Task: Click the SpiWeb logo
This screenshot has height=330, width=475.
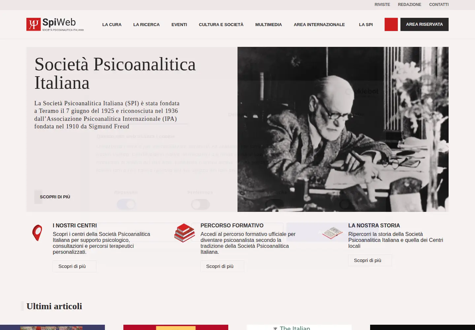Action: [x=55, y=24]
